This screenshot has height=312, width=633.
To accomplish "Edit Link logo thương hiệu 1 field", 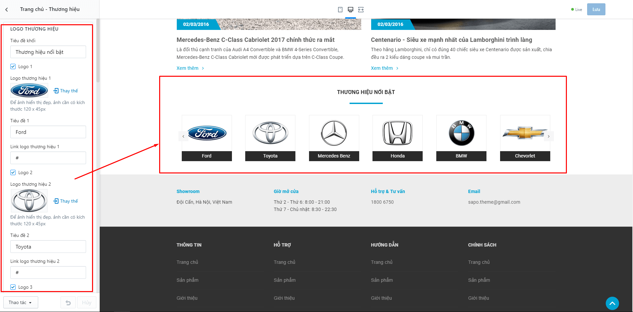I will (x=48, y=158).
